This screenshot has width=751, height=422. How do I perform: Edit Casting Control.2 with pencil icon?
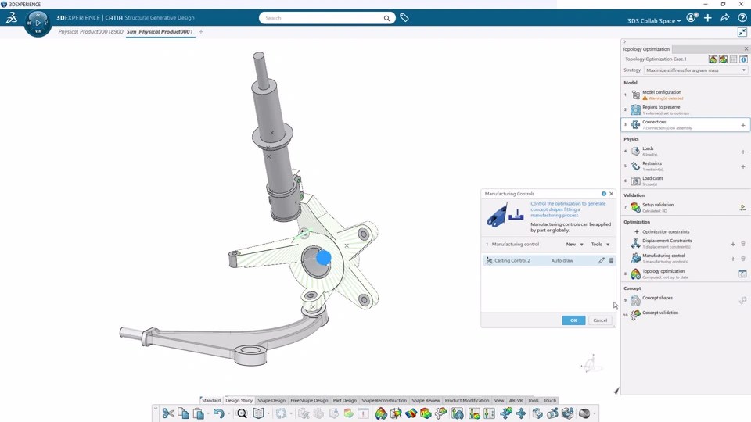[x=601, y=261]
